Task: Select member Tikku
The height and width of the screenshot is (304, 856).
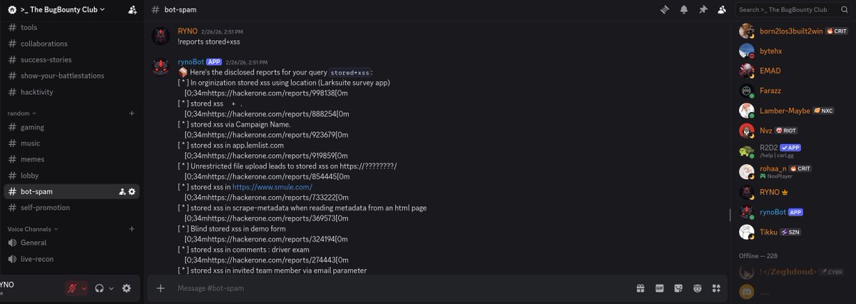Action: (795, 232)
